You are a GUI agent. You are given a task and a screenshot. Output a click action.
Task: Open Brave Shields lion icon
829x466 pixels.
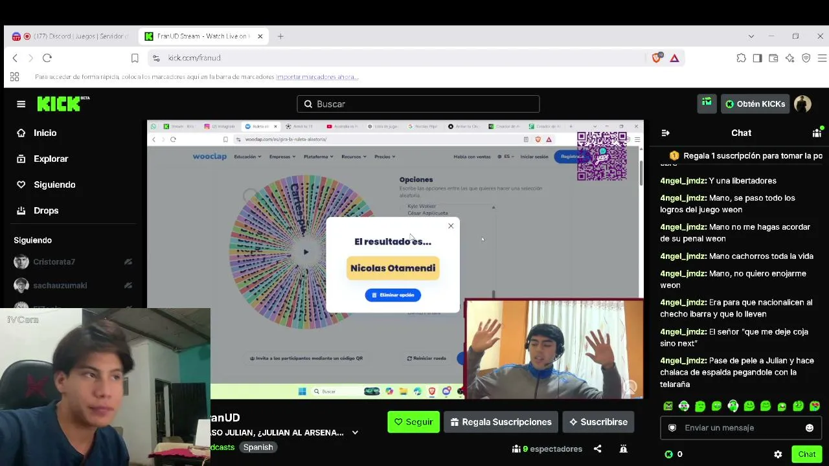(657, 58)
